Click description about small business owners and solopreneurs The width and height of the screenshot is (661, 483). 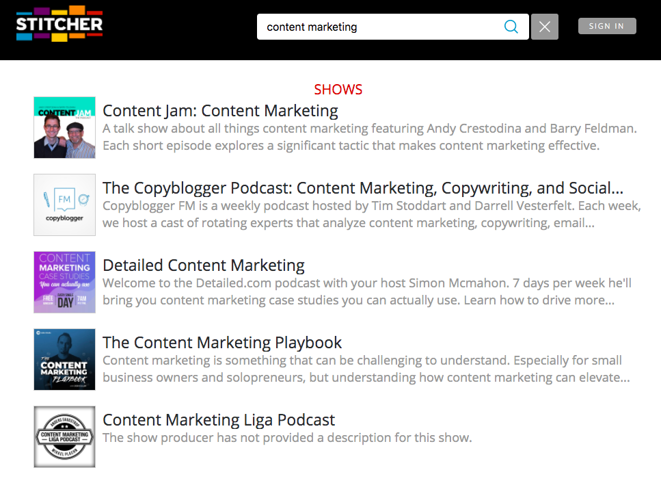[366, 369]
